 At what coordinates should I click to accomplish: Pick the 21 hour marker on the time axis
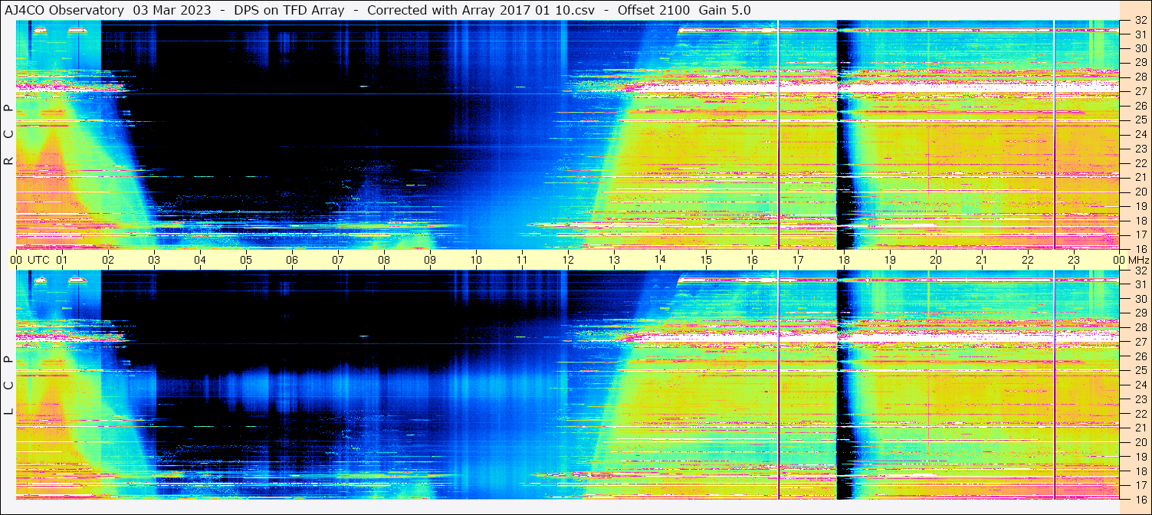[982, 260]
